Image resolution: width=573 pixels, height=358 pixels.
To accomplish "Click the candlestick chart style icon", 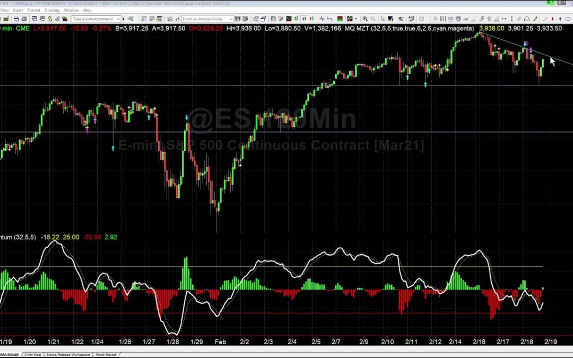I will pyautogui.click(x=304, y=19).
